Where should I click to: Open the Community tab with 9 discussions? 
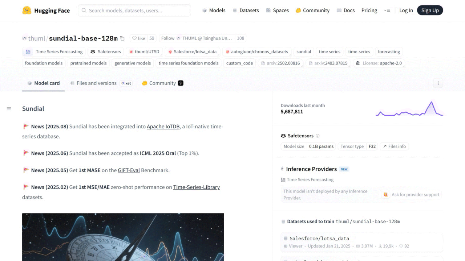162,83
